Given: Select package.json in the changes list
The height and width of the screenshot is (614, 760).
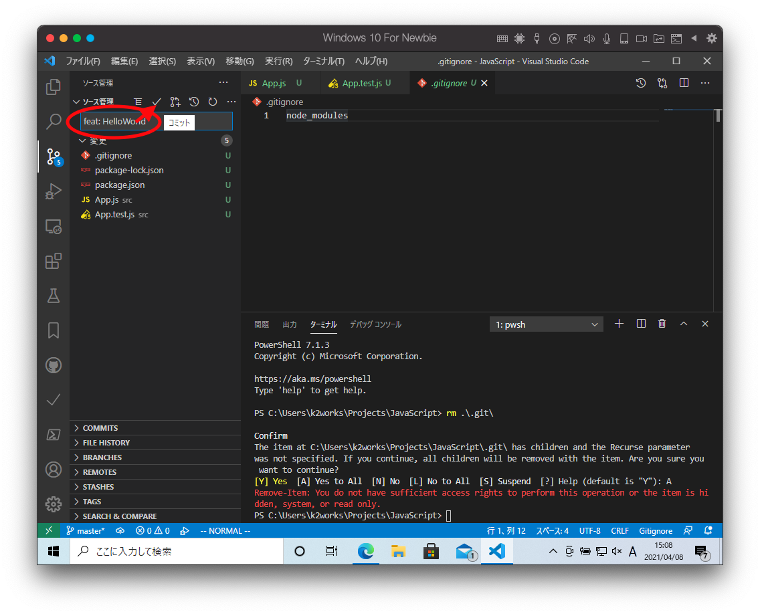Looking at the screenshot, I should [x=120, y=185].
